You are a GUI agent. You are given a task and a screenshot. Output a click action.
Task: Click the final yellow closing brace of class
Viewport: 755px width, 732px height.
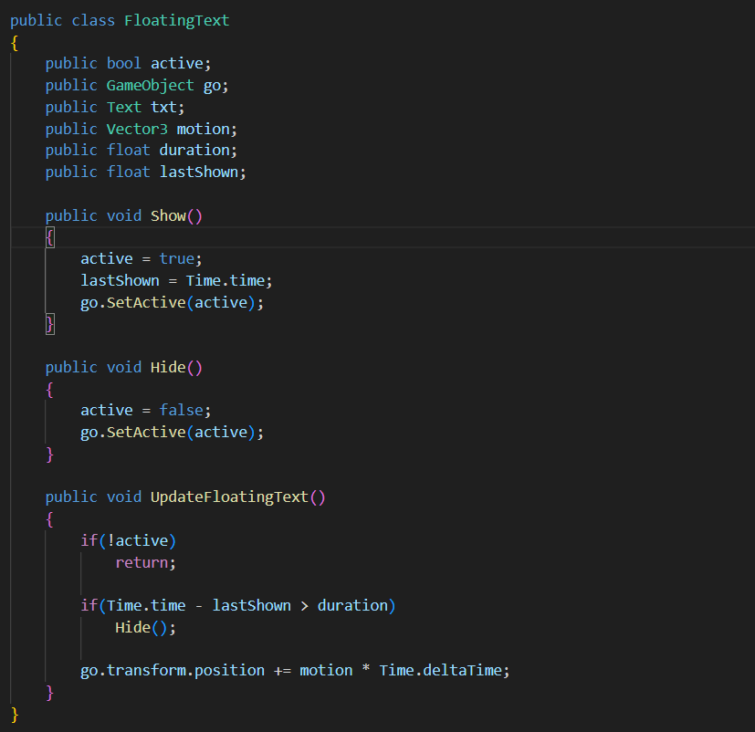tap(15, 715)
